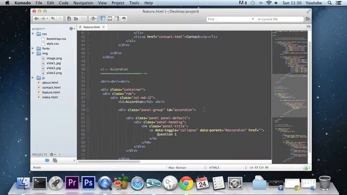The image size is (347, 195).
Task: Select slide1.jpg in the project tree
Action: [54, 63]
